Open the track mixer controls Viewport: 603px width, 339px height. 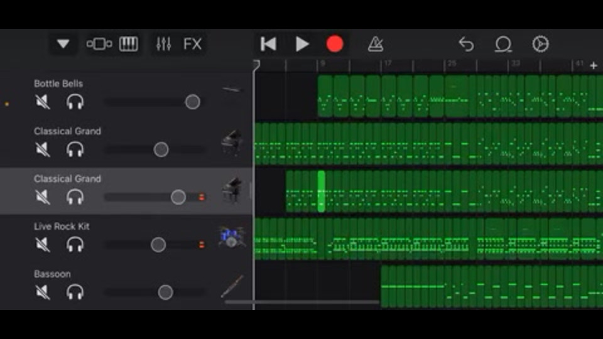click(x=163, y=44)
